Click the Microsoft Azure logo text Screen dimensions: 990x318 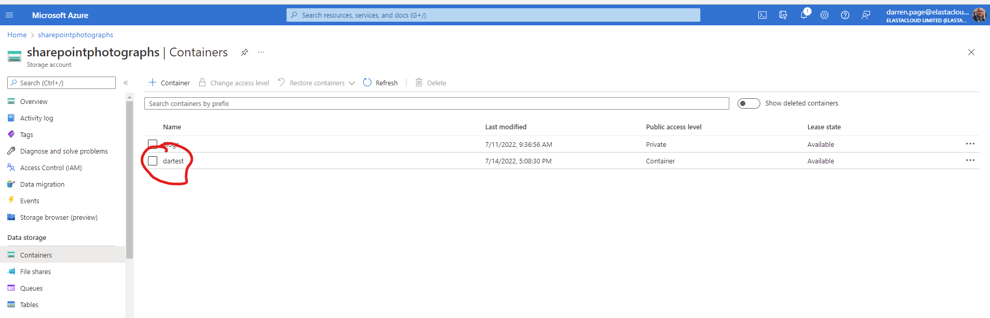pos(60,16)
